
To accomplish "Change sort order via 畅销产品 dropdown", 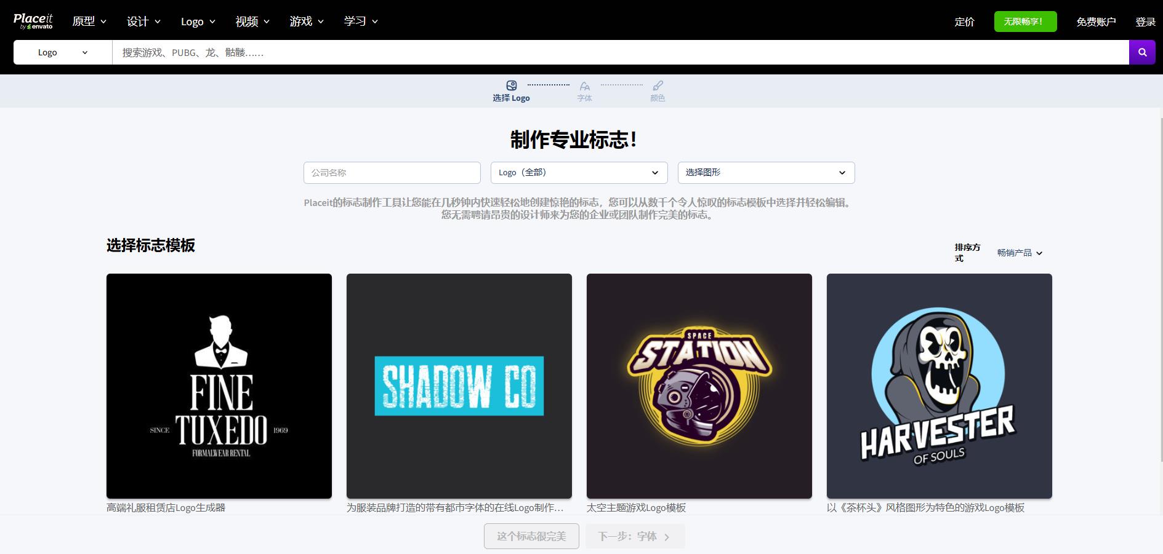I will 1020,253.
